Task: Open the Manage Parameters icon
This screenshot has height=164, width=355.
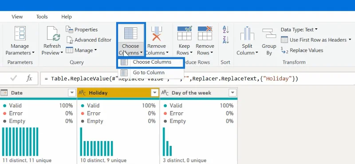Action: click(20, 34)
